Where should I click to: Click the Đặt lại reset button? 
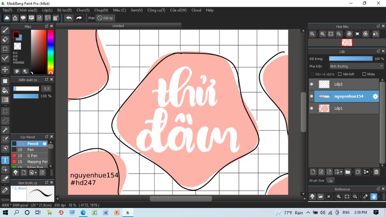(x=106, y=18)
